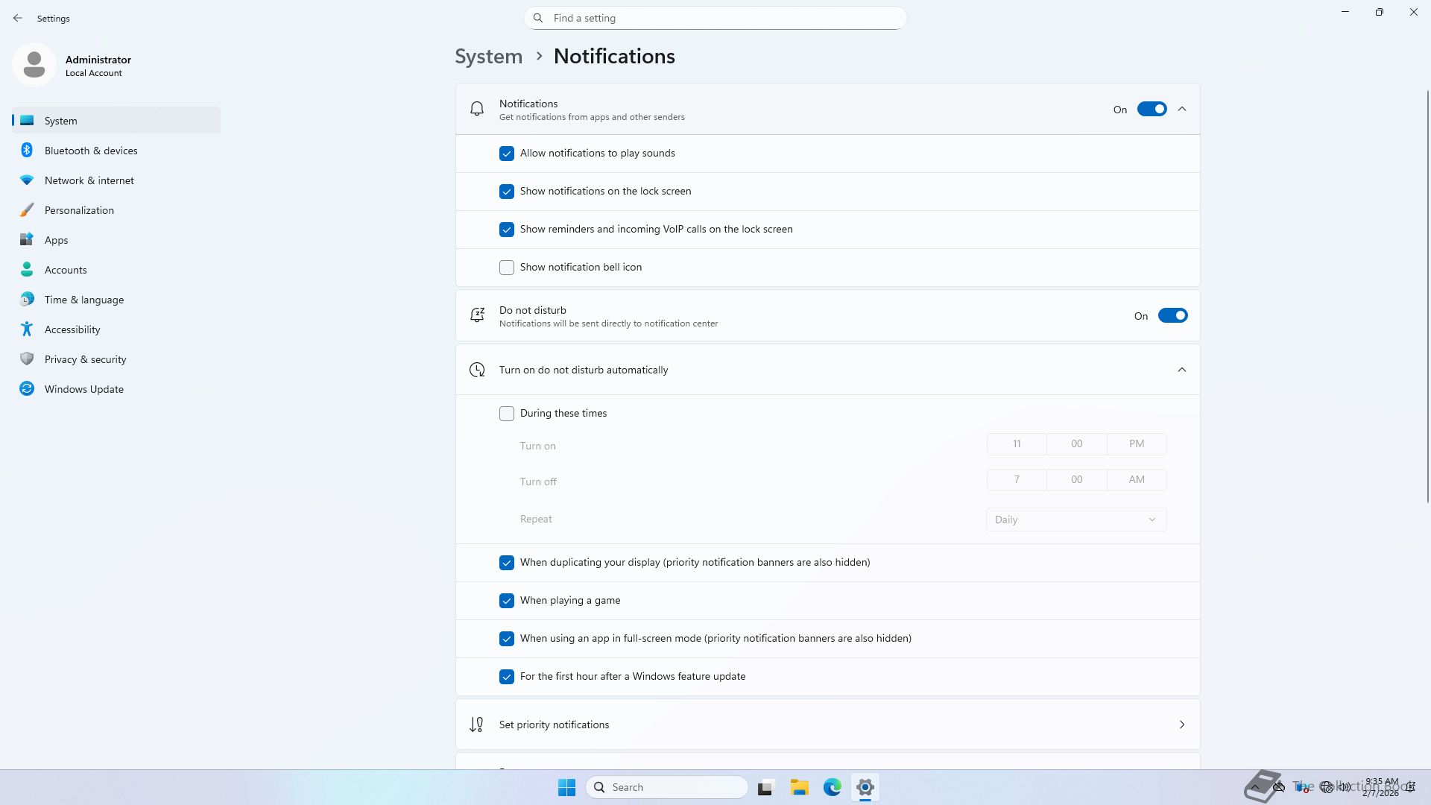
Task: Open Network & internet settings
Action: click(89, 180)
